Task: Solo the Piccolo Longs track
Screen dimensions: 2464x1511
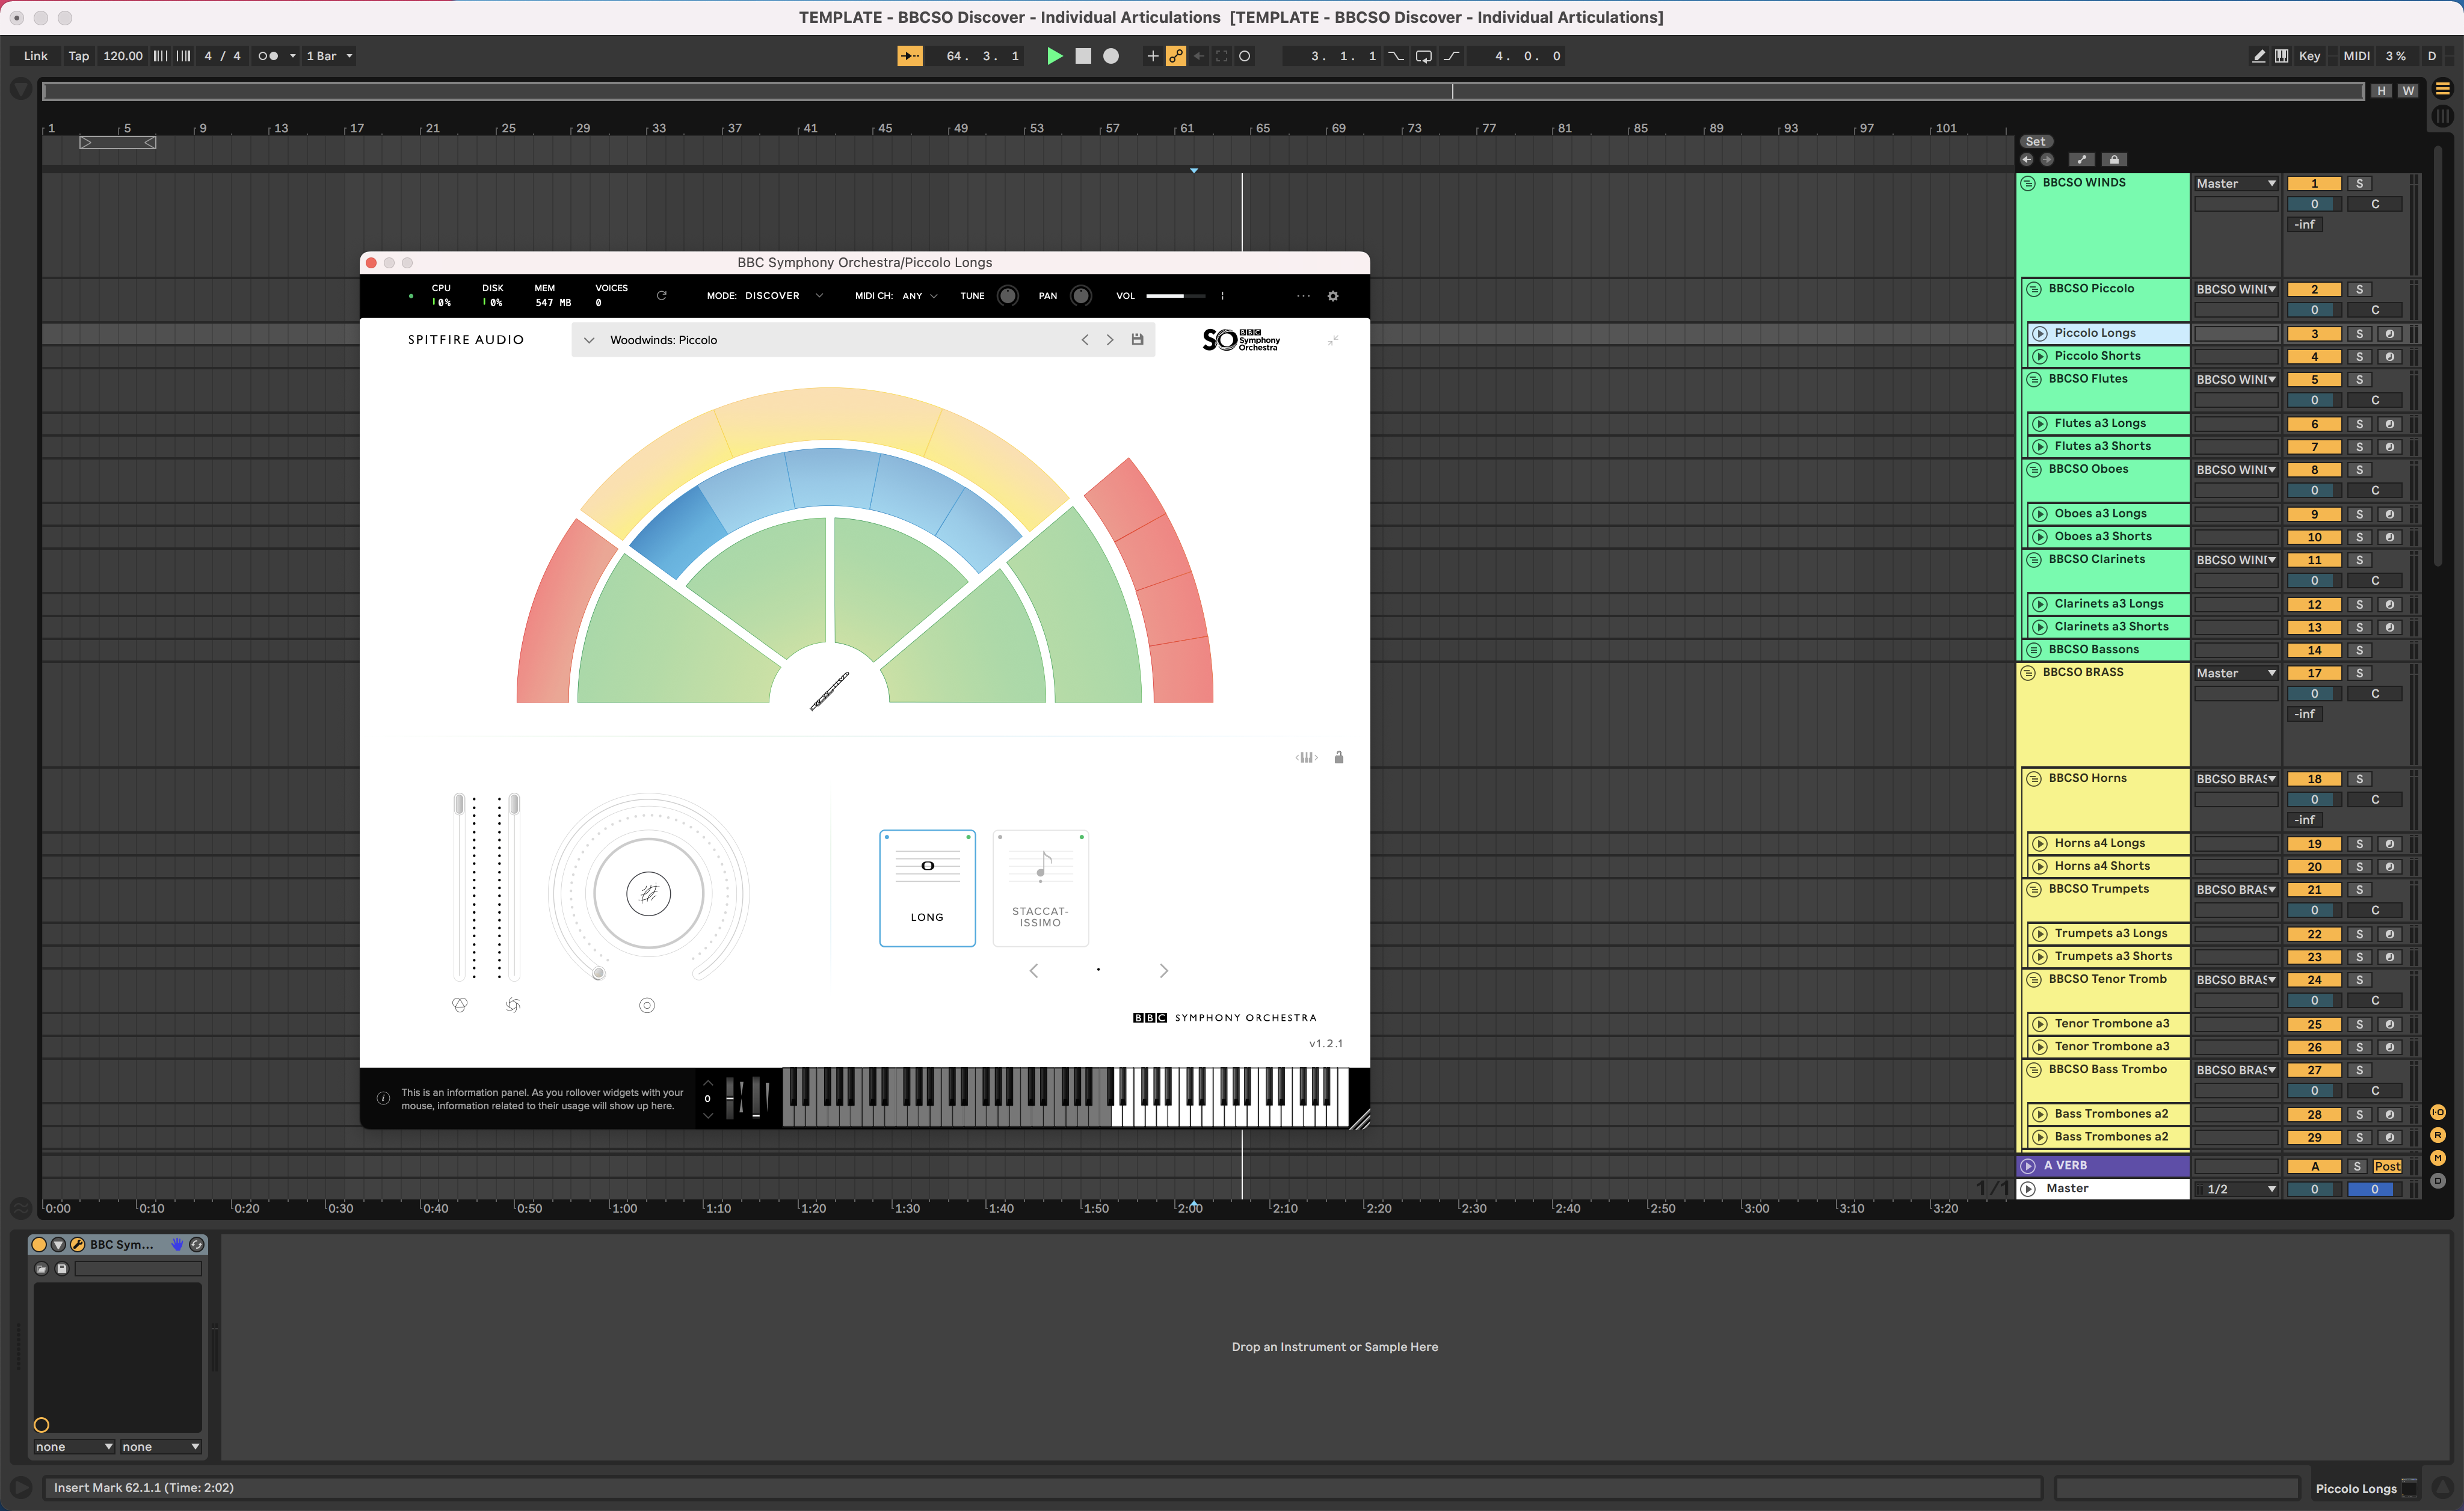Action: 2359,333
